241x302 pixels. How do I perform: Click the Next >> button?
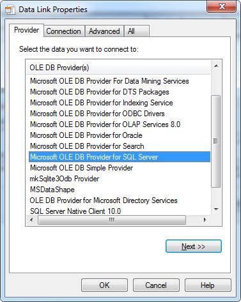pos(194,246)
